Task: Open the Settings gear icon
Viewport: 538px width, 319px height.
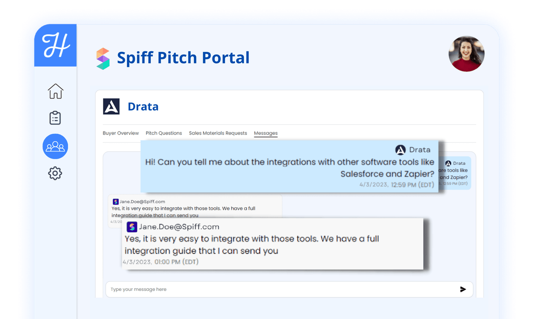Action: click(55, 174)
